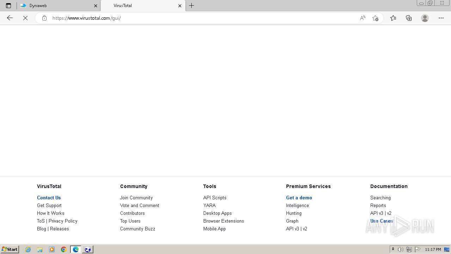Add this page to favorites
Image resolution: width=451 pixels, height=254 pixels.
[375, 18]
